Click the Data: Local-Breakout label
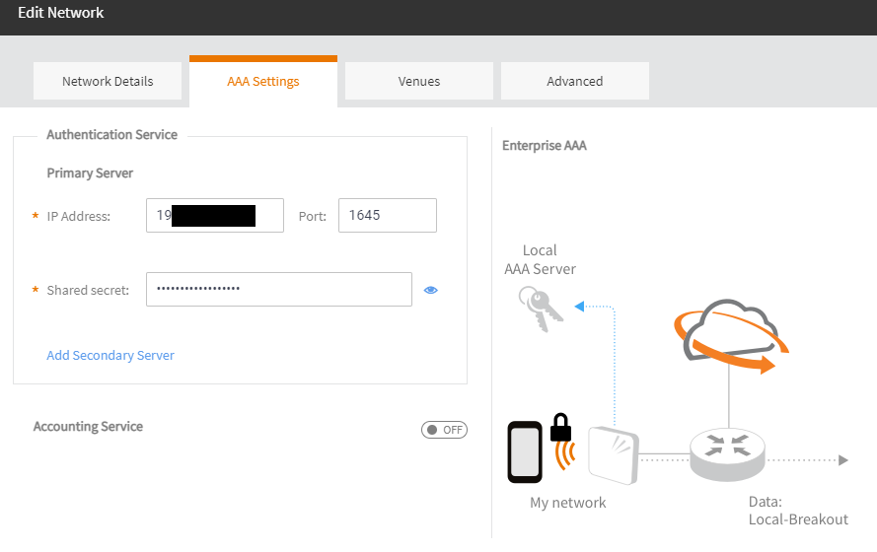Screen dimensions: 877x552 pyautogui.click(x=798, y=511)
